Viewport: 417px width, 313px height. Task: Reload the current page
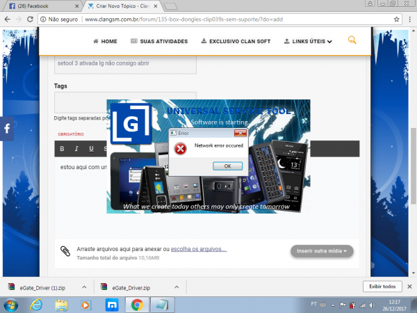[31, 19]
